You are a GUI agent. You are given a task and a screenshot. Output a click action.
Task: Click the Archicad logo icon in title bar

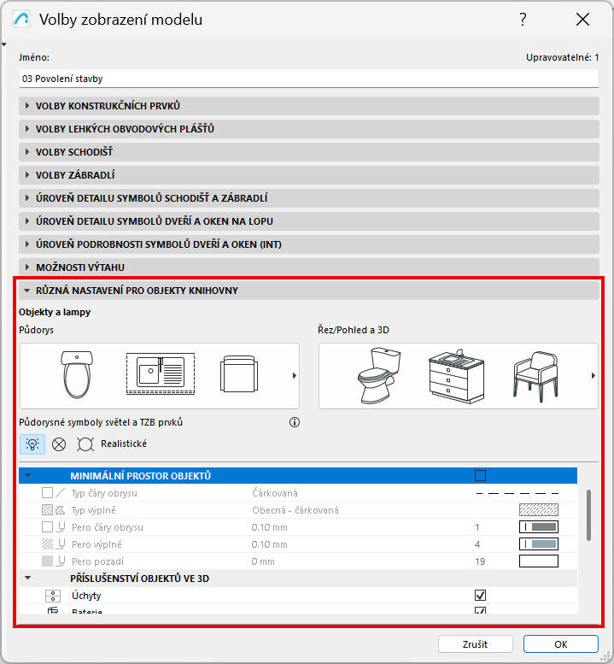coord(20,20)
